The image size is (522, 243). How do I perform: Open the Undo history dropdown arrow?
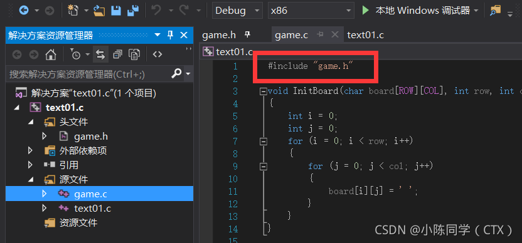(171, 11)
